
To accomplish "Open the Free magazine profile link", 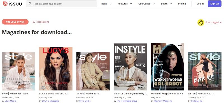I will 213,22.
